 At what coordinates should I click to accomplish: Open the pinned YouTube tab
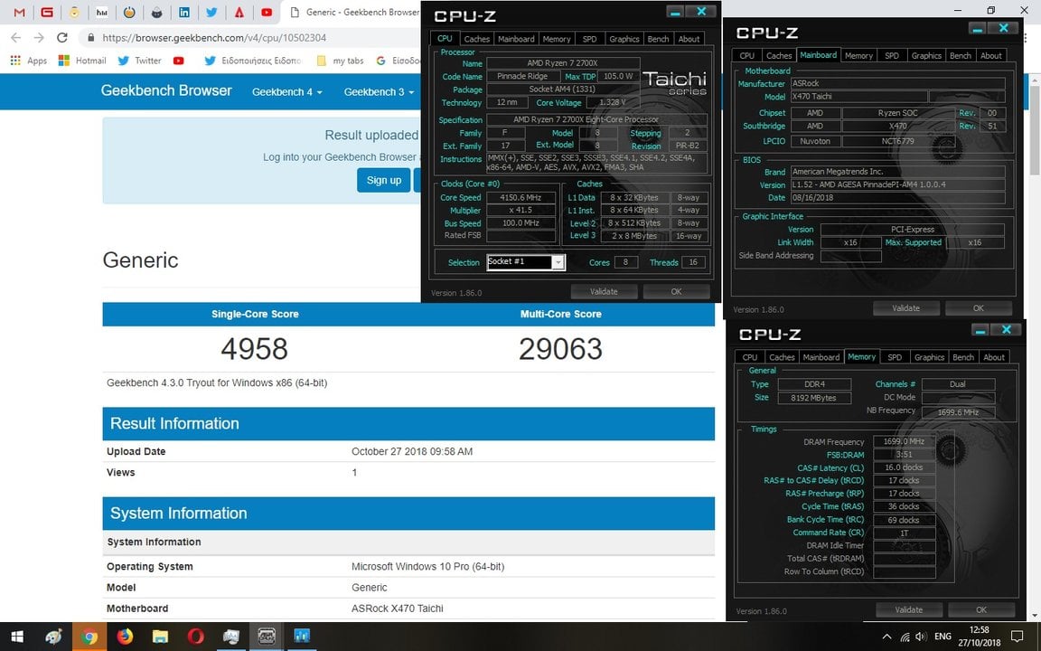tap(267, 12)
